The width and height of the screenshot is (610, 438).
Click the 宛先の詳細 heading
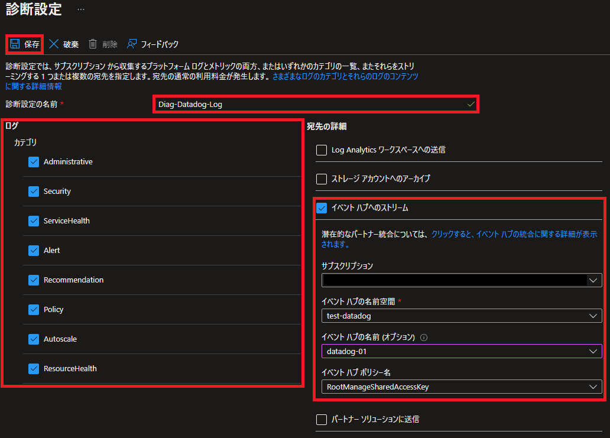[x=326, y=126]
